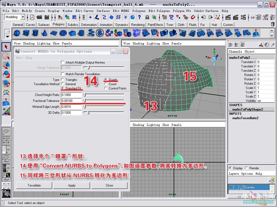Create a polygon pipe from the shelf
The height and width of the screenshot is (207, 277).
(81, 33)
